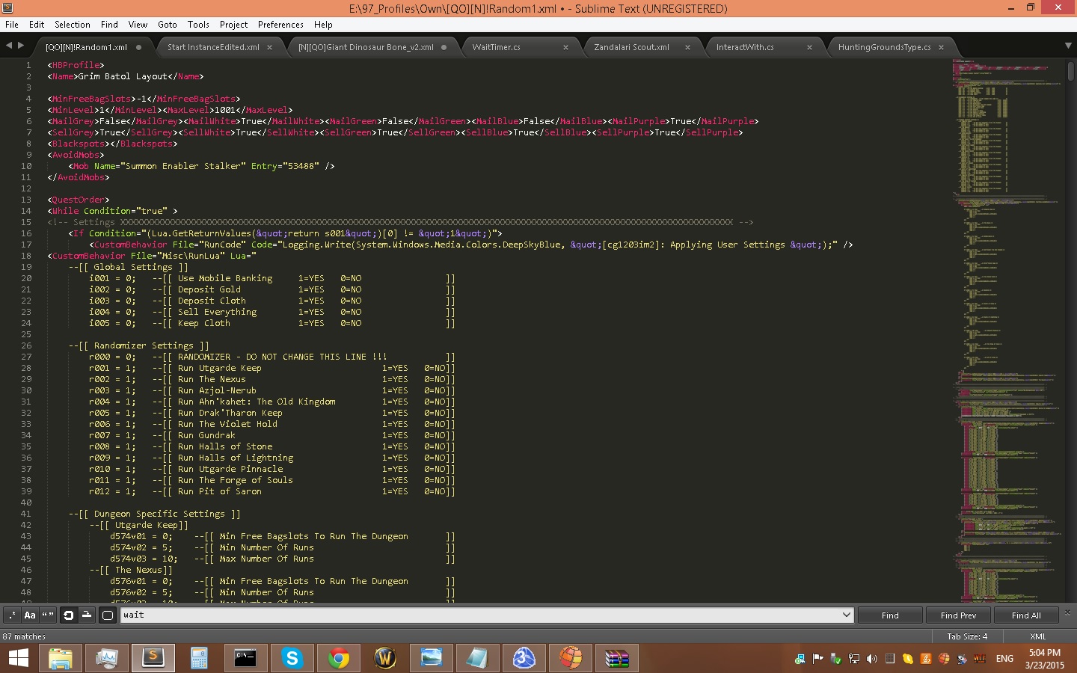Open the tab list dropdown arrow
Screen dimensions: 1077x673
point(1068,46)
